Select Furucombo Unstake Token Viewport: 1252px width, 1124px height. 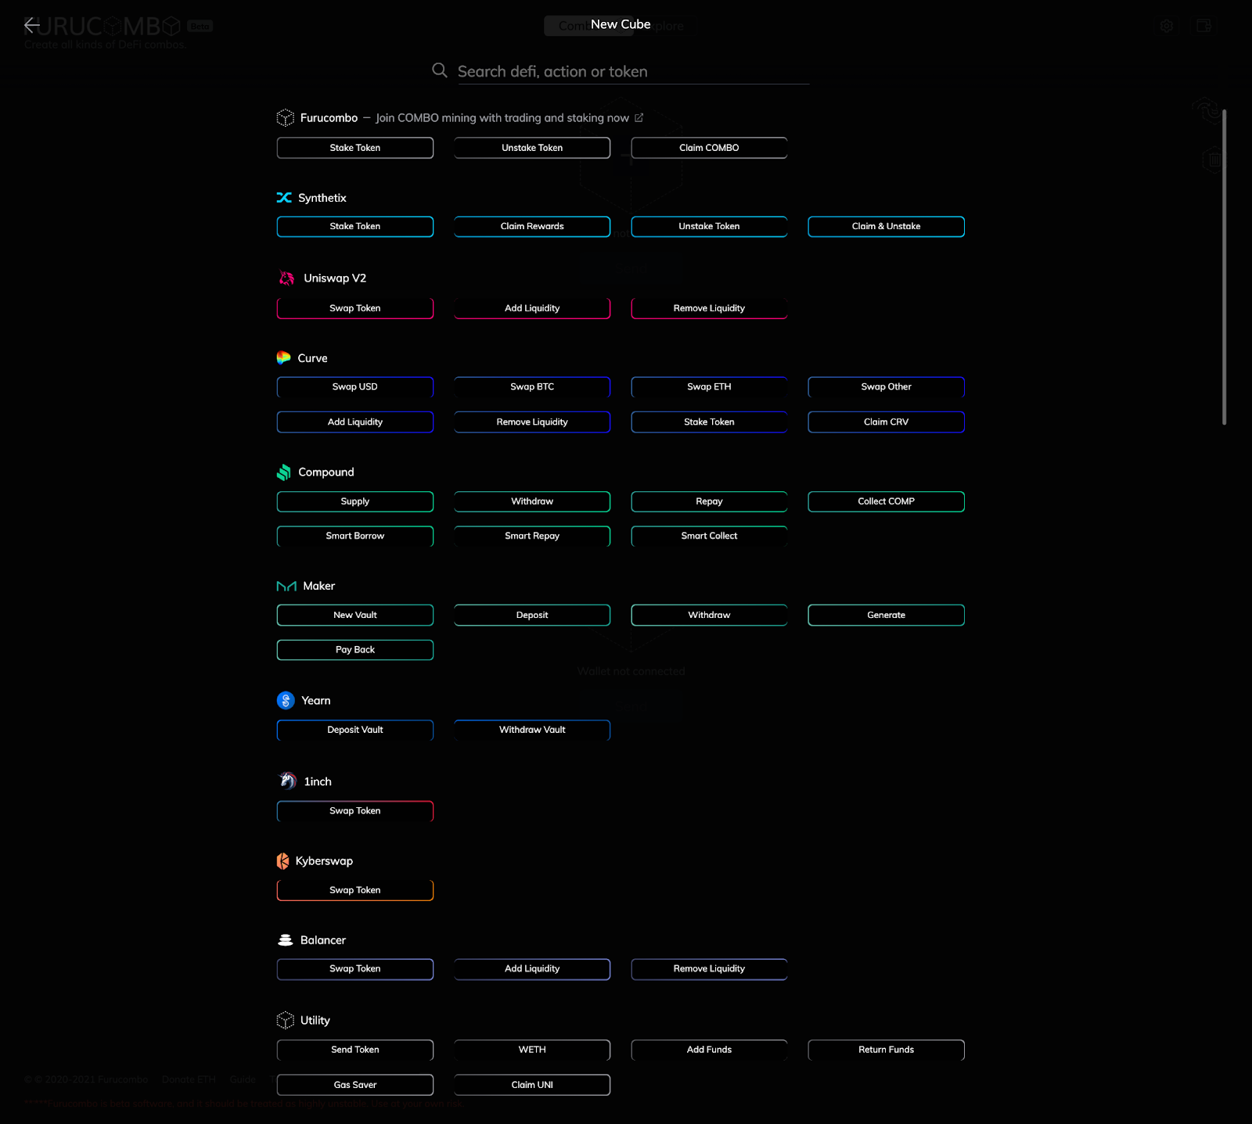tap(532, 148)
